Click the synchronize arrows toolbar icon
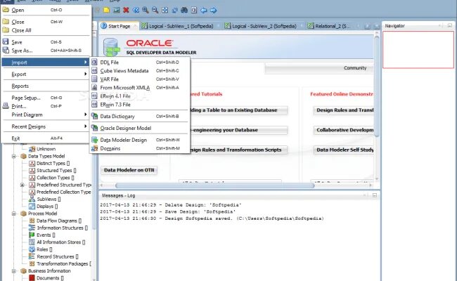457x281 pixels. point(174,11)
